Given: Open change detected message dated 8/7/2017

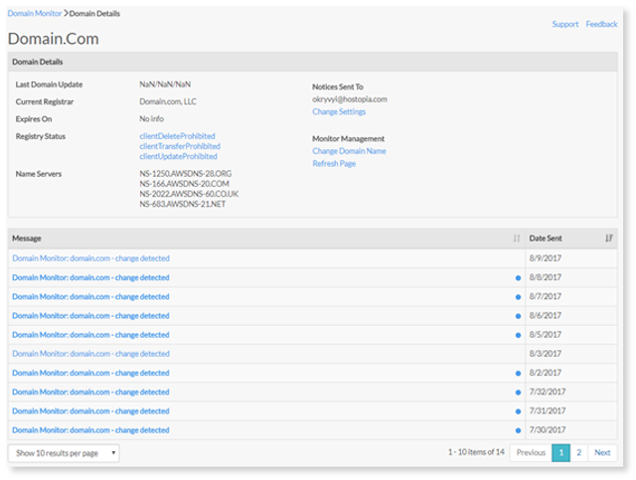Looking at the screenshot, I should coord(90,296).
